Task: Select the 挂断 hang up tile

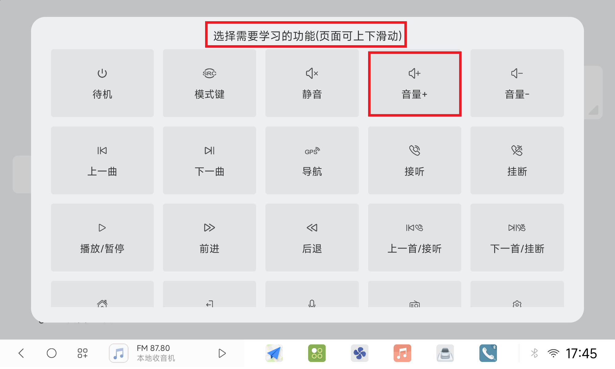Action: [x=517, y=160]
